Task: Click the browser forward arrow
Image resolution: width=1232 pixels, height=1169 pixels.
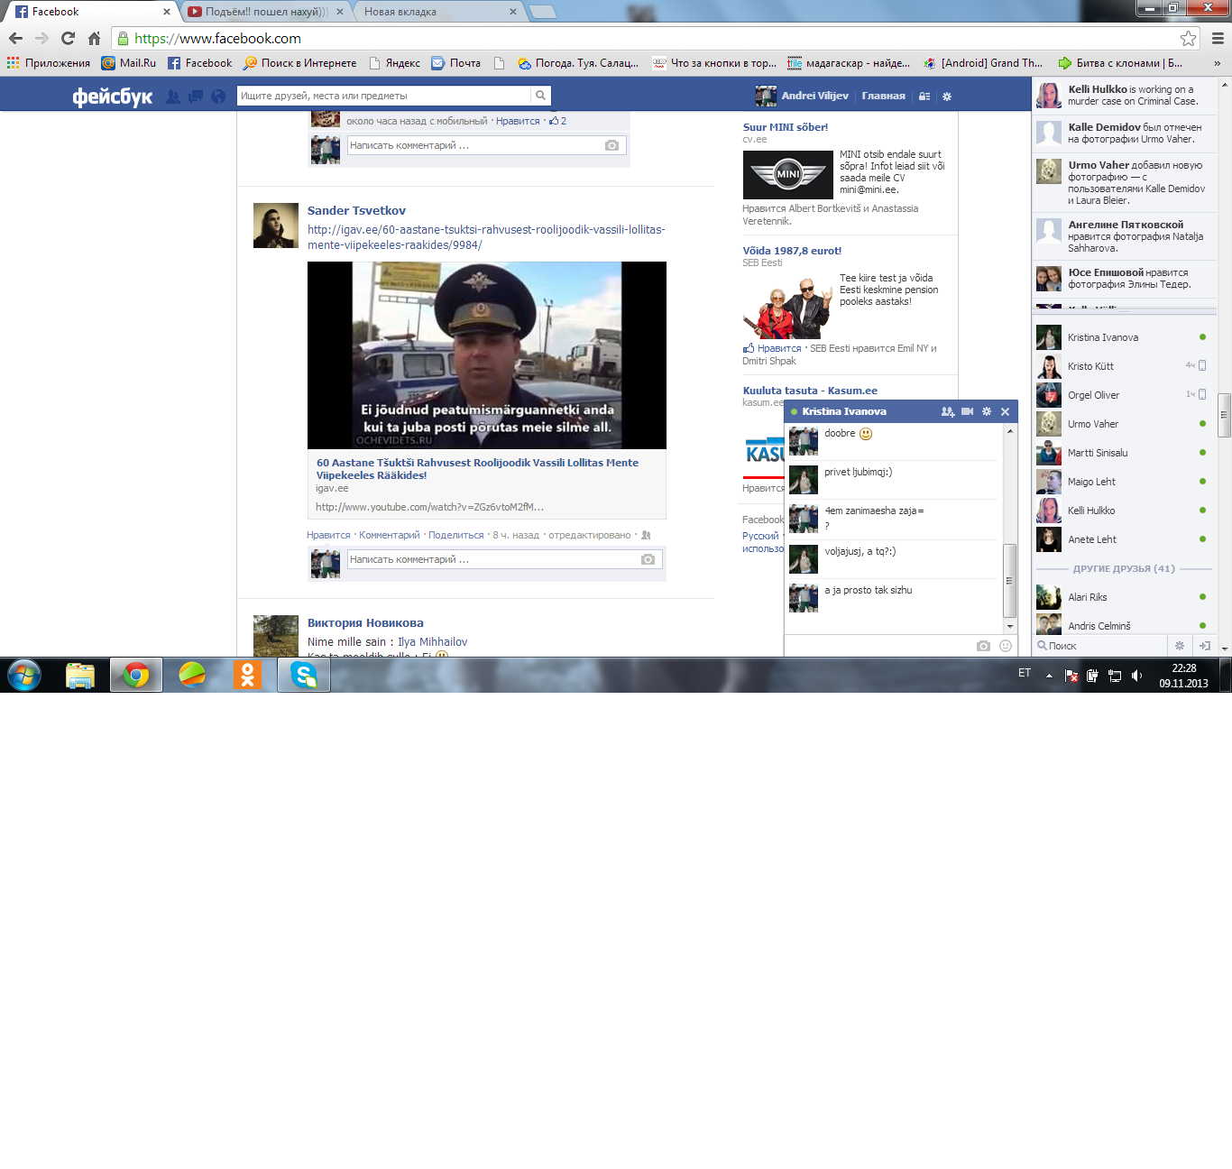Action: point(41,38)
